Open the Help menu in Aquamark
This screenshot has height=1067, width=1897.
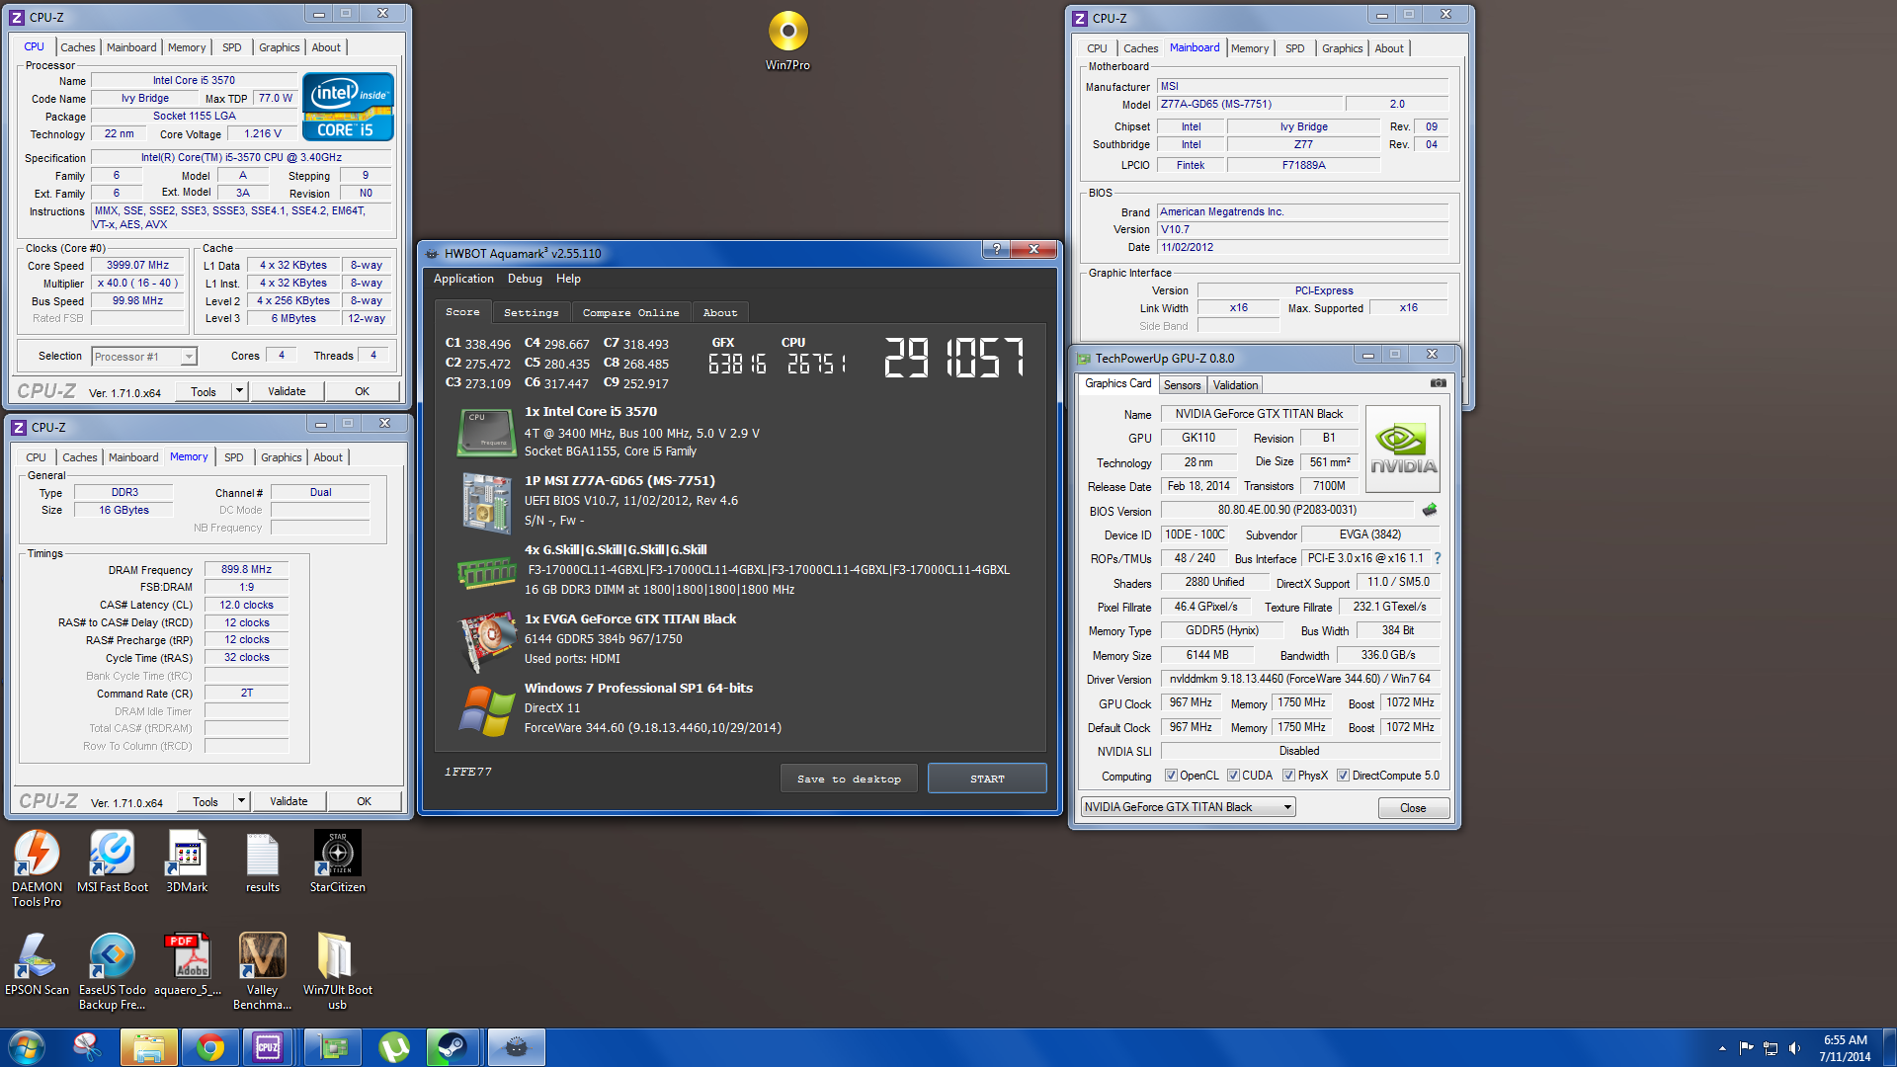point(568,279)
